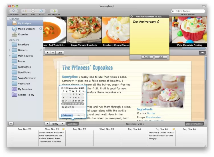This screenshot has width=214, height=157.
Task: Open the Groceries basket in the Library
Action: click(23, 34)
